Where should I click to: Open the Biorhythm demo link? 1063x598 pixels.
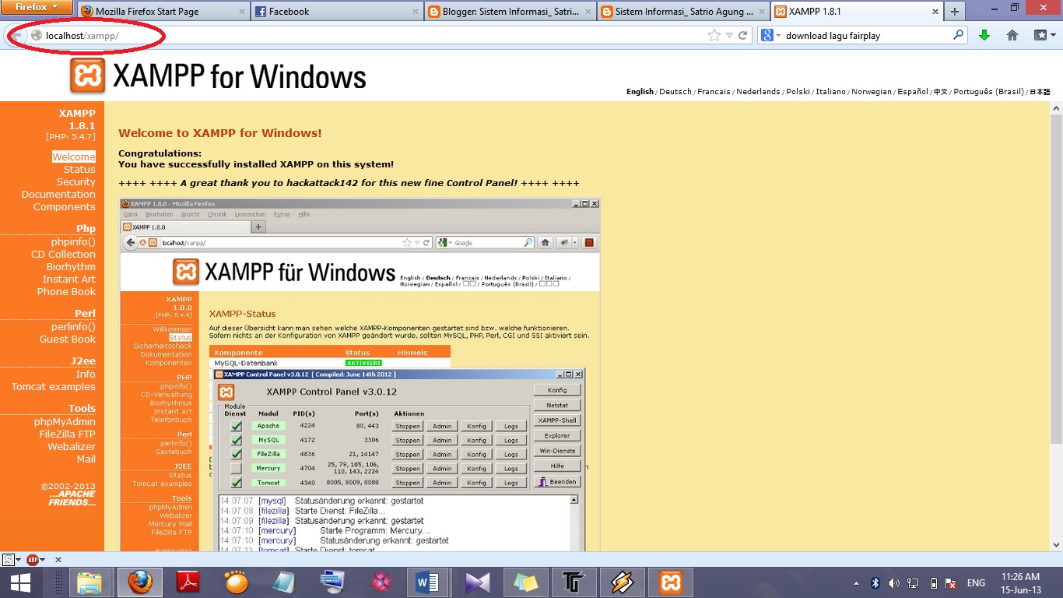pos(71,266)
